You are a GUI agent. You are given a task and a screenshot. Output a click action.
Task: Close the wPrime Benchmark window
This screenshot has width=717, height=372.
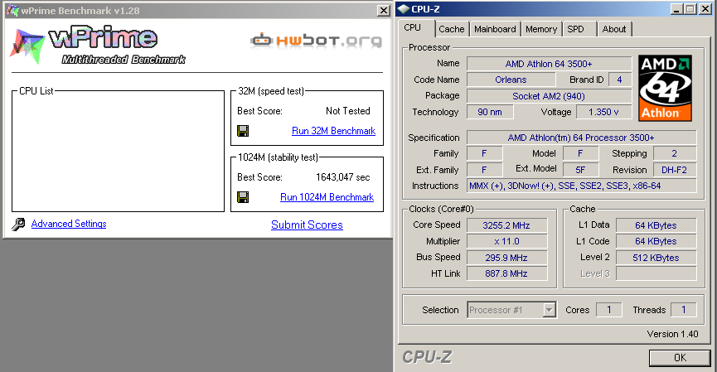point(383,11)
